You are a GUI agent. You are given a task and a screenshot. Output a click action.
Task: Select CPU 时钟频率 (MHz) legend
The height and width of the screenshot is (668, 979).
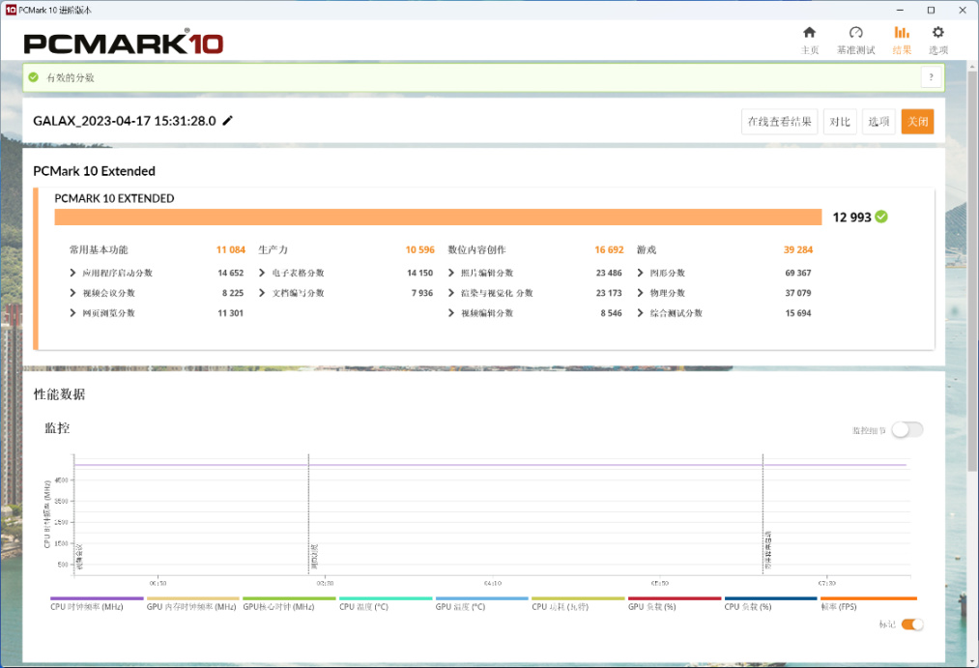pos(97,603)
